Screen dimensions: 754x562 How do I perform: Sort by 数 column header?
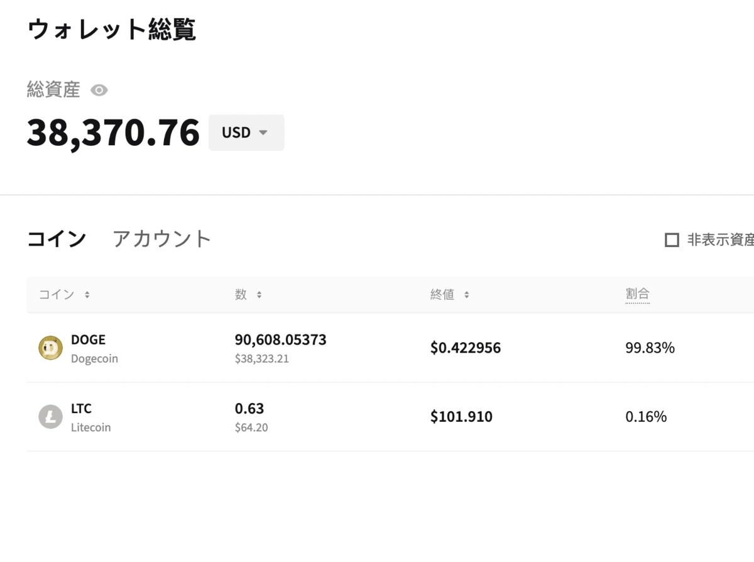248,295
